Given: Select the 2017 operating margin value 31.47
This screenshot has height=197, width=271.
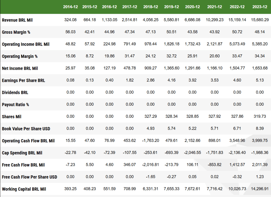Looking at the screenshot, I should (130, 56).
